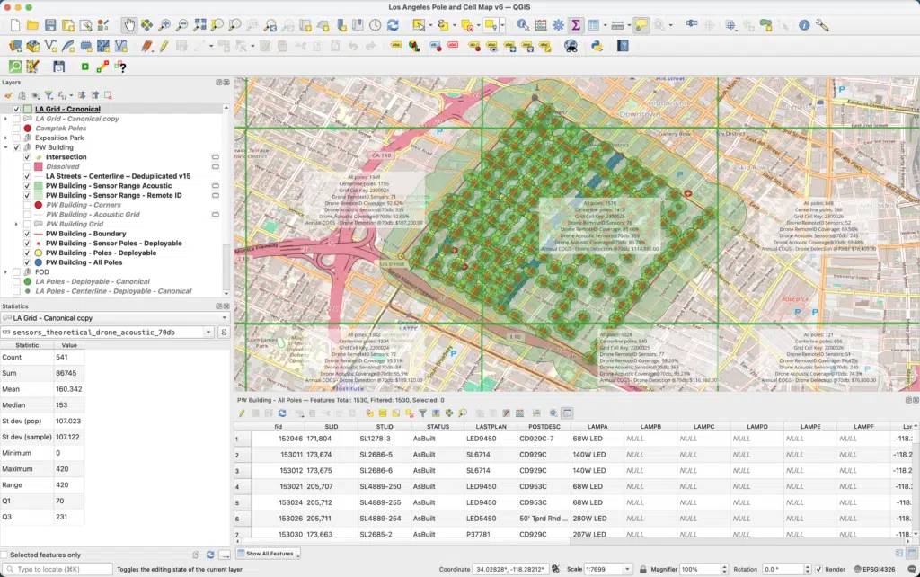Click the Open Attribute Table icon
920x577 pixels.
(x=594, y=27)
